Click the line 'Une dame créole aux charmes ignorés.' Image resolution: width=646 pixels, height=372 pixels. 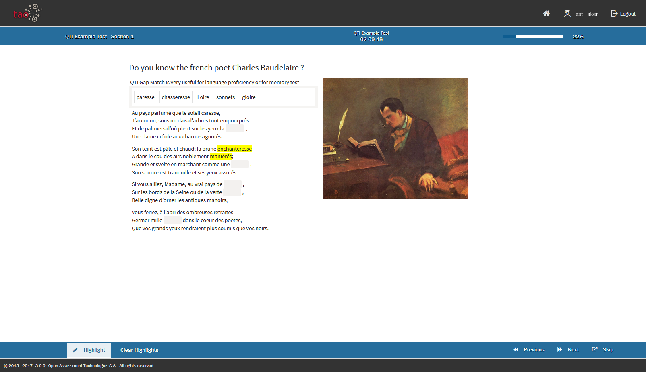pos(177,137)
